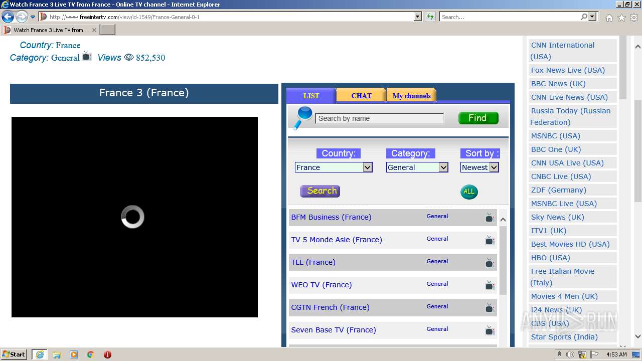Click TV icon in Seven Base TV row
The image size is (642, 361).
[x=490, y=330]
